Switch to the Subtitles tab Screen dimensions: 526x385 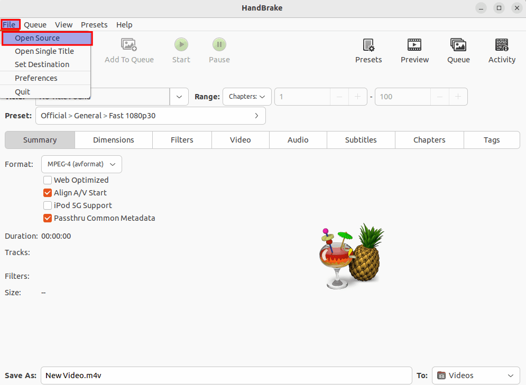361,140
